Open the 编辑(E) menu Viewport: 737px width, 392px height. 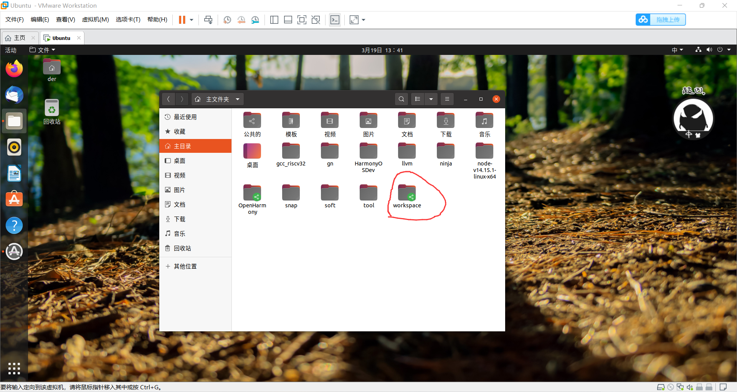40,20
